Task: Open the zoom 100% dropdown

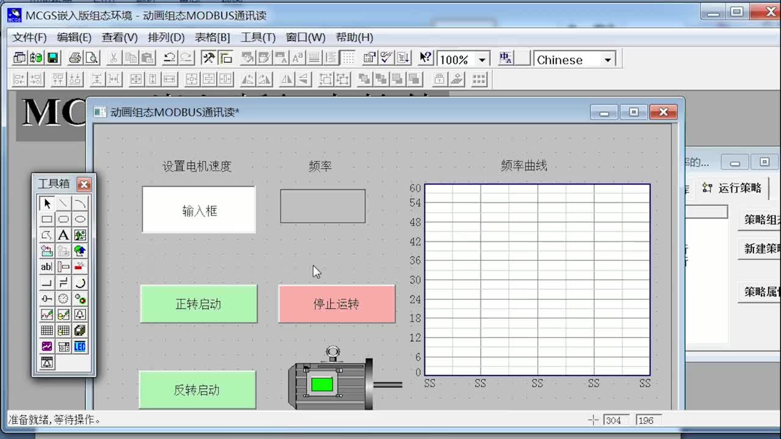Action: click(x=483, y=60)
